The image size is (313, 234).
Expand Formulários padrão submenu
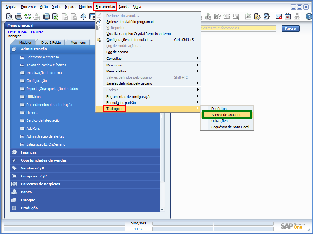198,102
